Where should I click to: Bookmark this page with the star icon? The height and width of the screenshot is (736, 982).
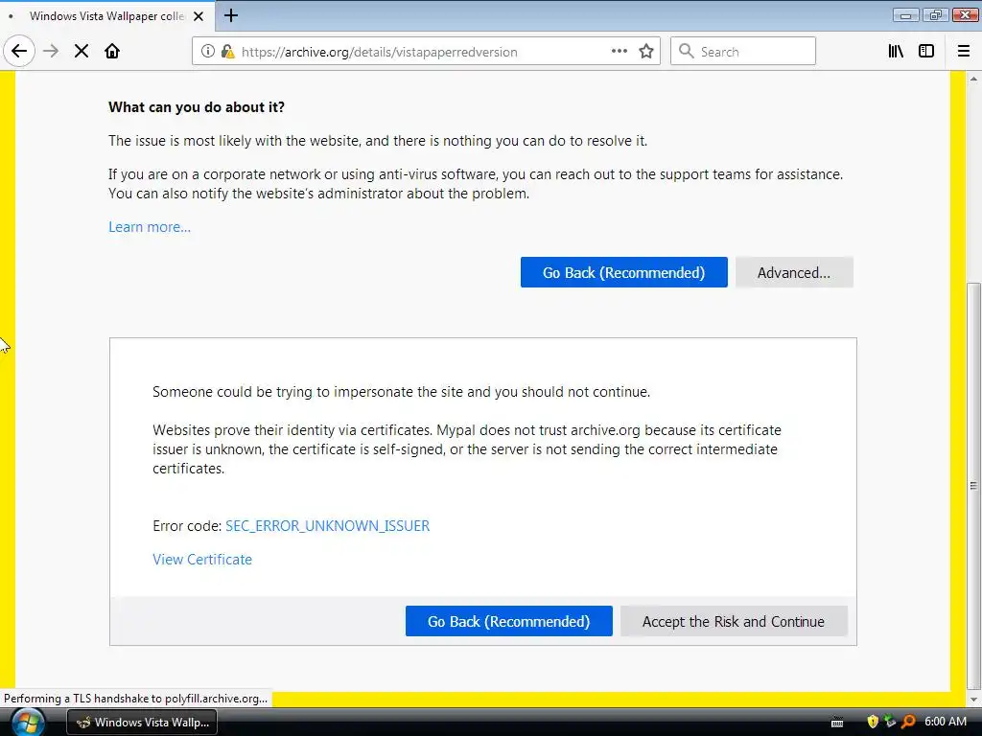[x=646, y=52]
